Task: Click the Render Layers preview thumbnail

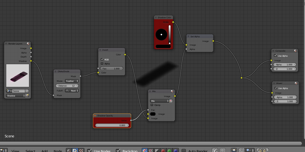Action: pos(18,75)
